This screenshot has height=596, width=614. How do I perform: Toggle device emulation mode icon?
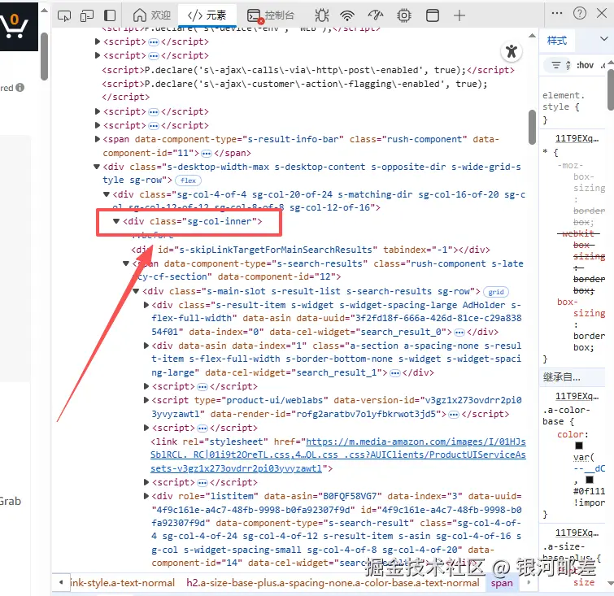(87, 15)
